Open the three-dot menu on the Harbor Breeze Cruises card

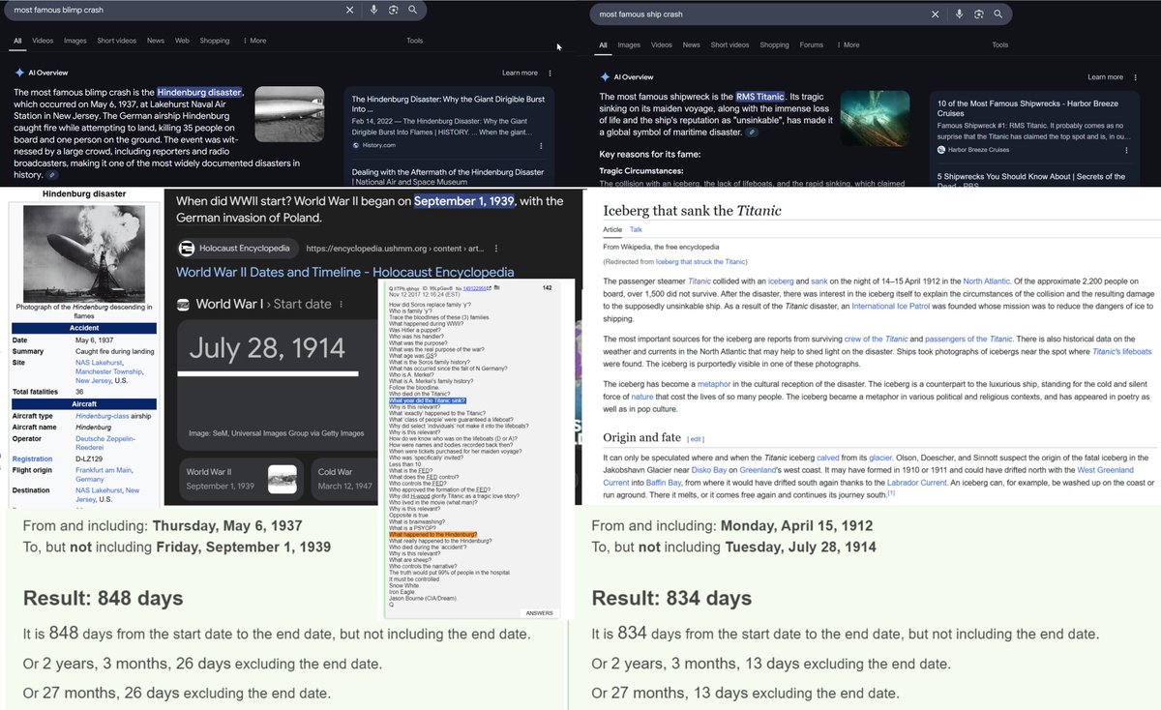[x=1125, y=149]
